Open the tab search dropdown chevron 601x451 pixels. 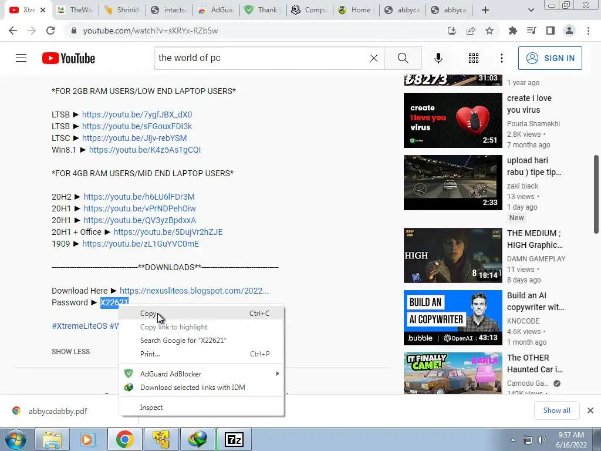(x=531, y=10)
